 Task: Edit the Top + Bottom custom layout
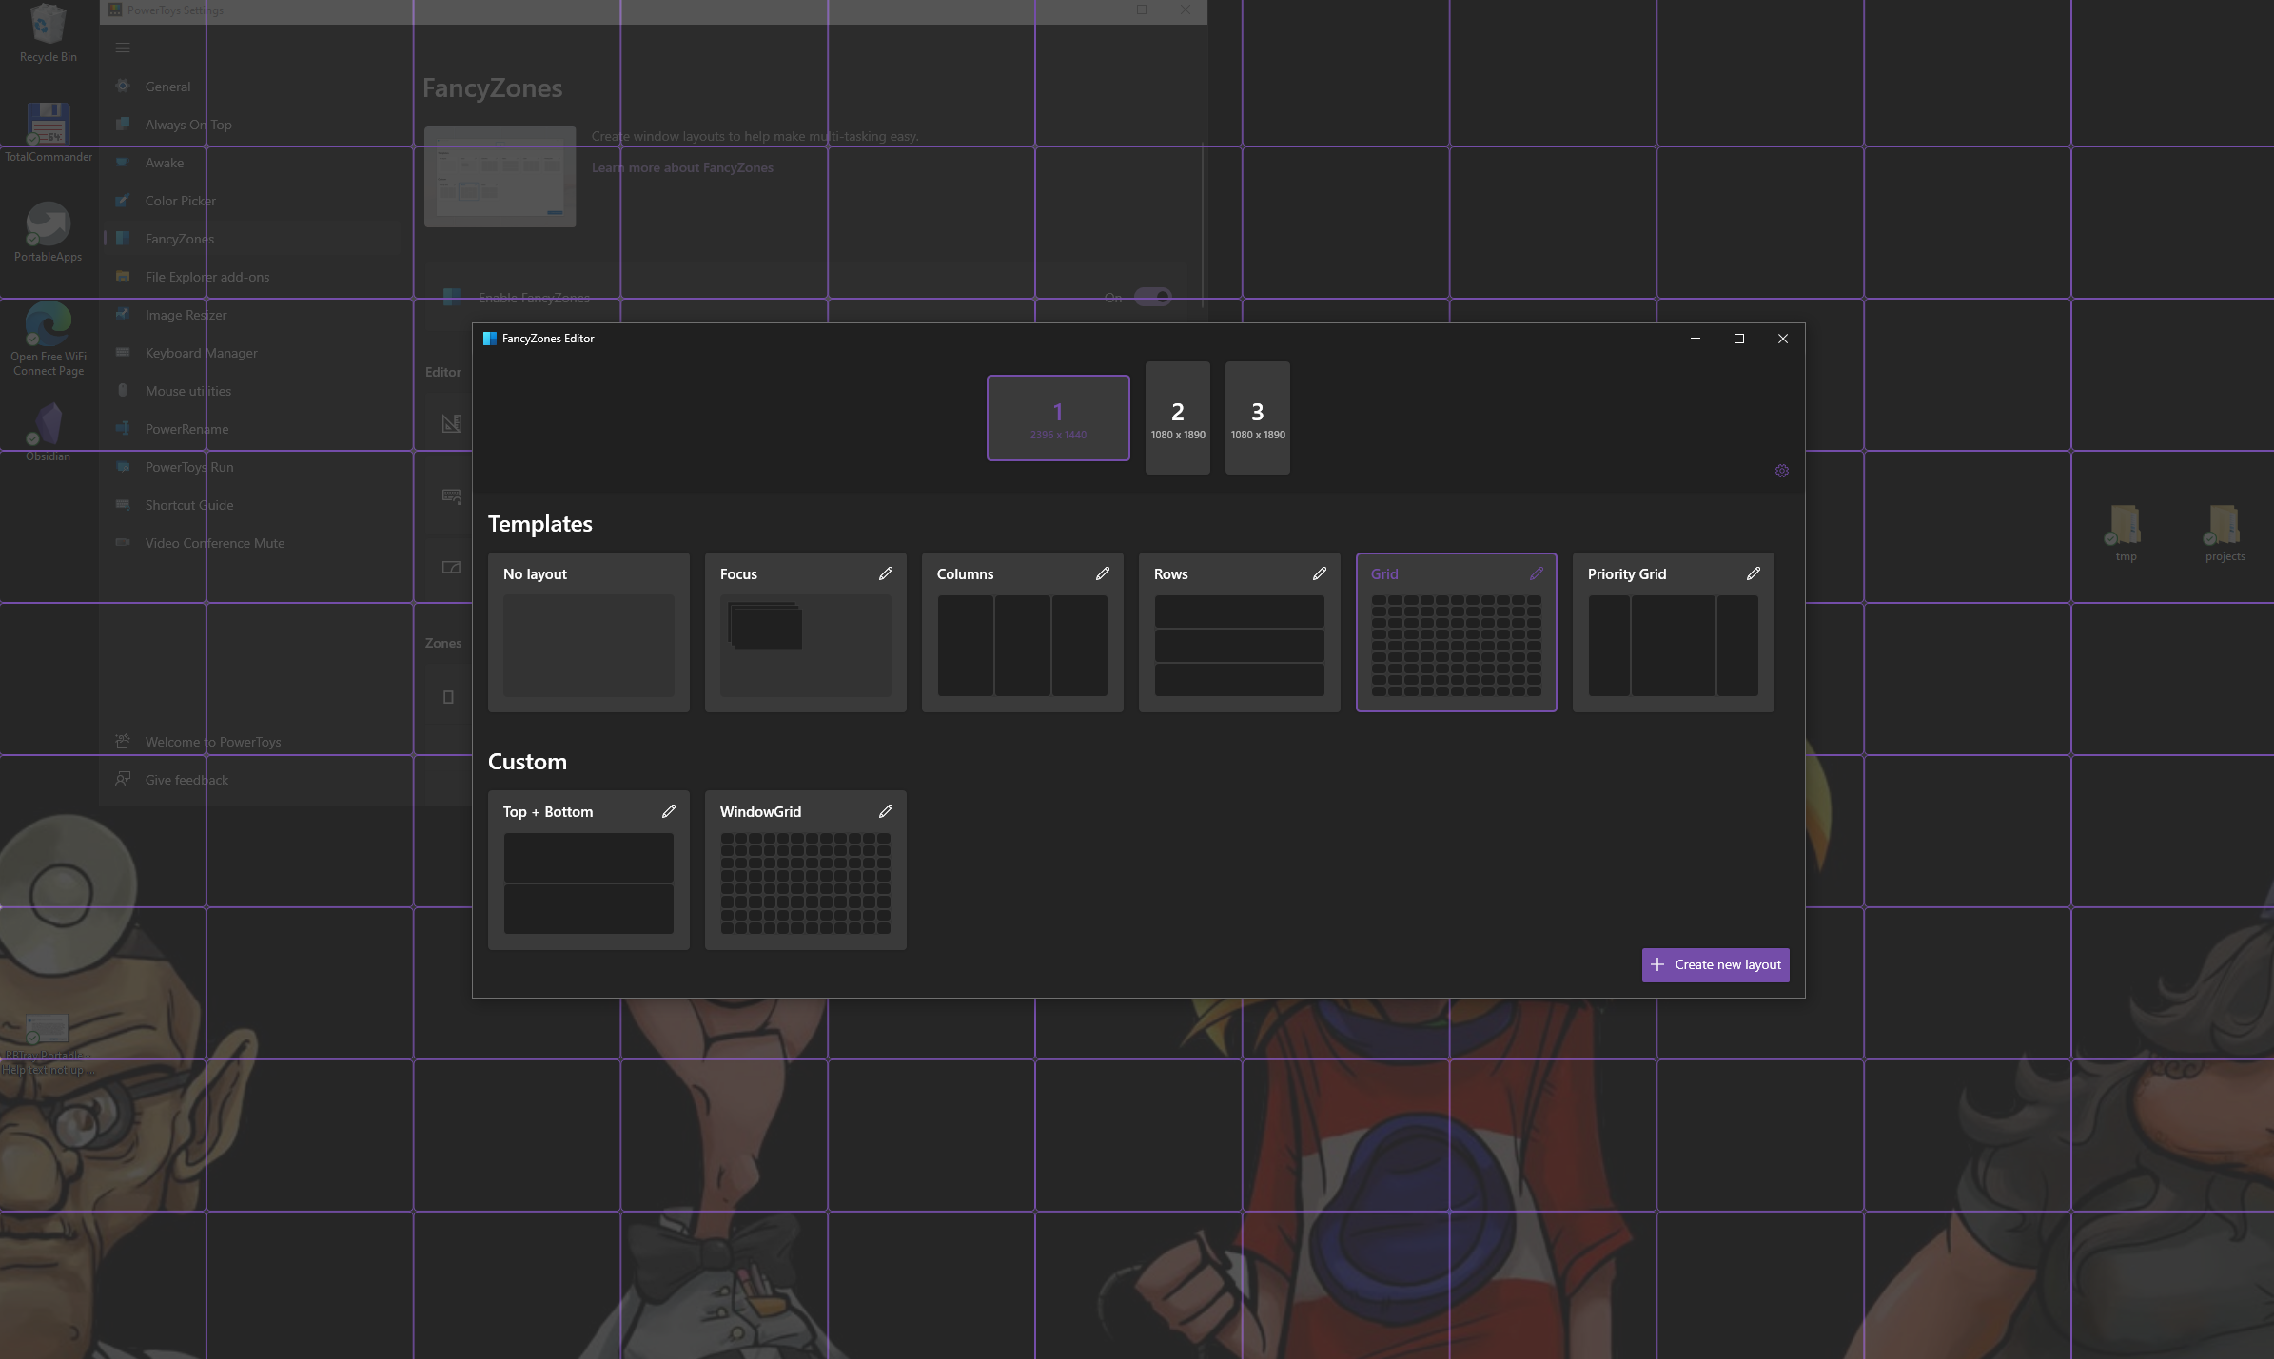(x=669, y=811)
